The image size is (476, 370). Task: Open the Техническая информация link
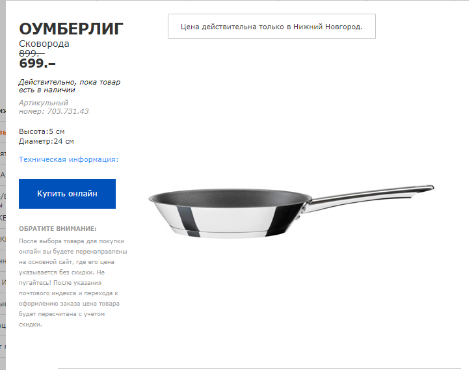(x=69, y=159)
